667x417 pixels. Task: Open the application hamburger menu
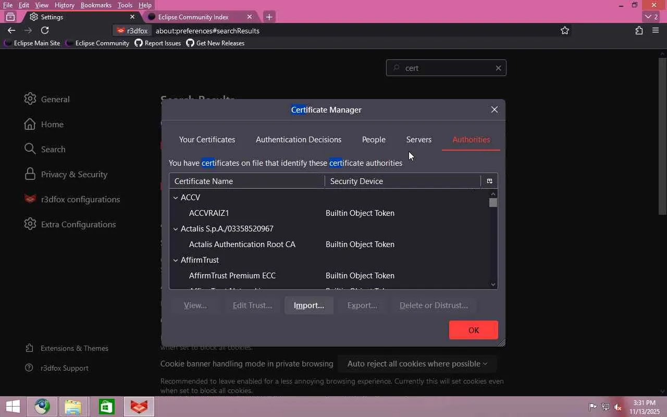pos(656,30)
